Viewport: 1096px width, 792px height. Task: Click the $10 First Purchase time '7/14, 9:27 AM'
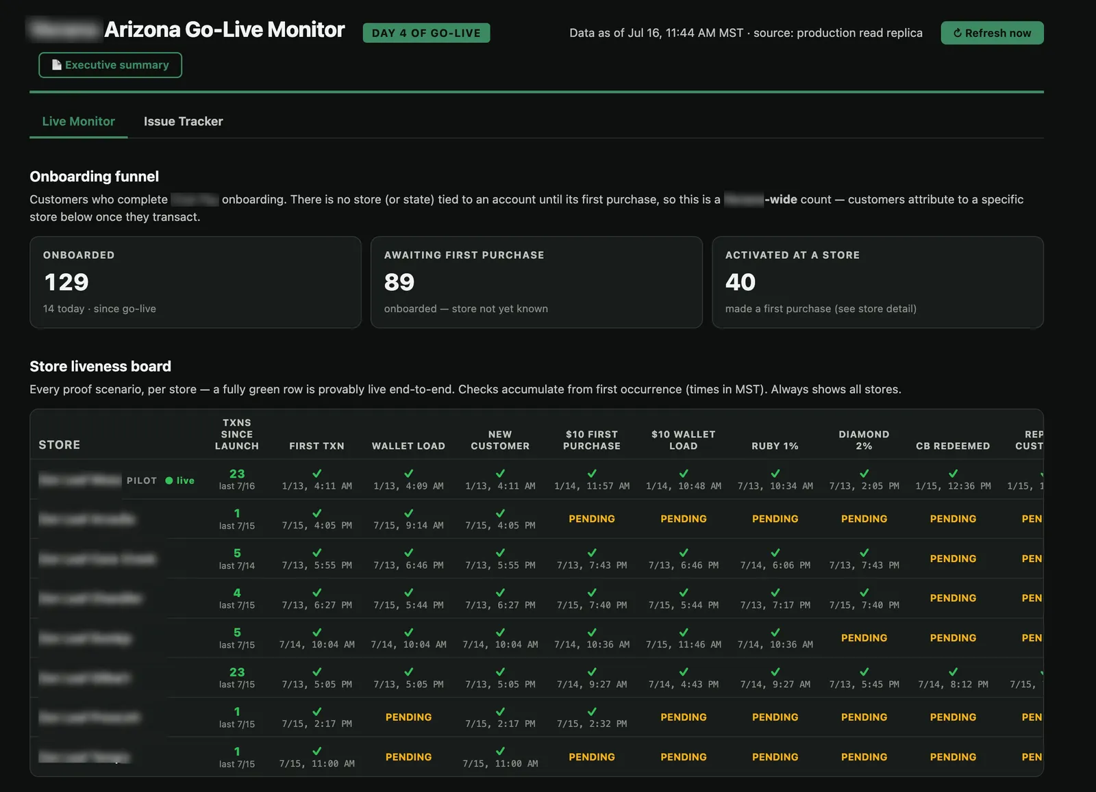[592, 685]
